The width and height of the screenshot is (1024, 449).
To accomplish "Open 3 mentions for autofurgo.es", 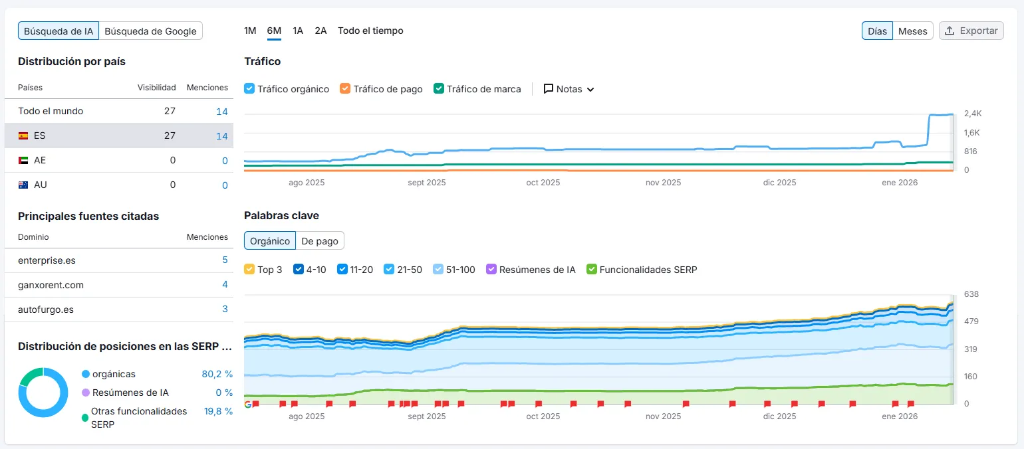I will pos(225,309).
